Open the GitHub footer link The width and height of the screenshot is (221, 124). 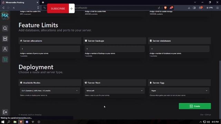coord(208,115)
